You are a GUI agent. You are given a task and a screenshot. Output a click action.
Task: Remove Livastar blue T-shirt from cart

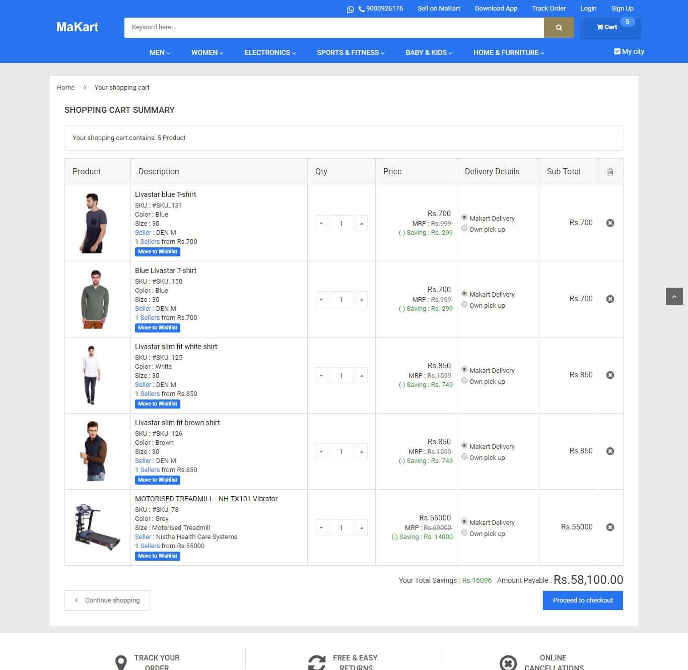(x=610, y=223)
